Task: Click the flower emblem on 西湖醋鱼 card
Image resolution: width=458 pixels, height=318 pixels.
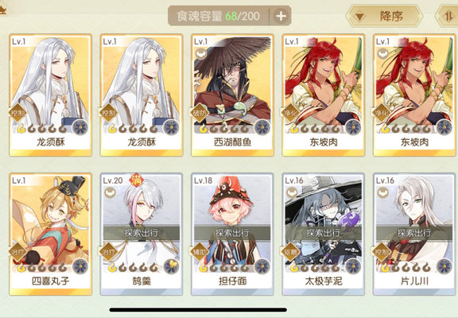Action: tap(262, 127)
